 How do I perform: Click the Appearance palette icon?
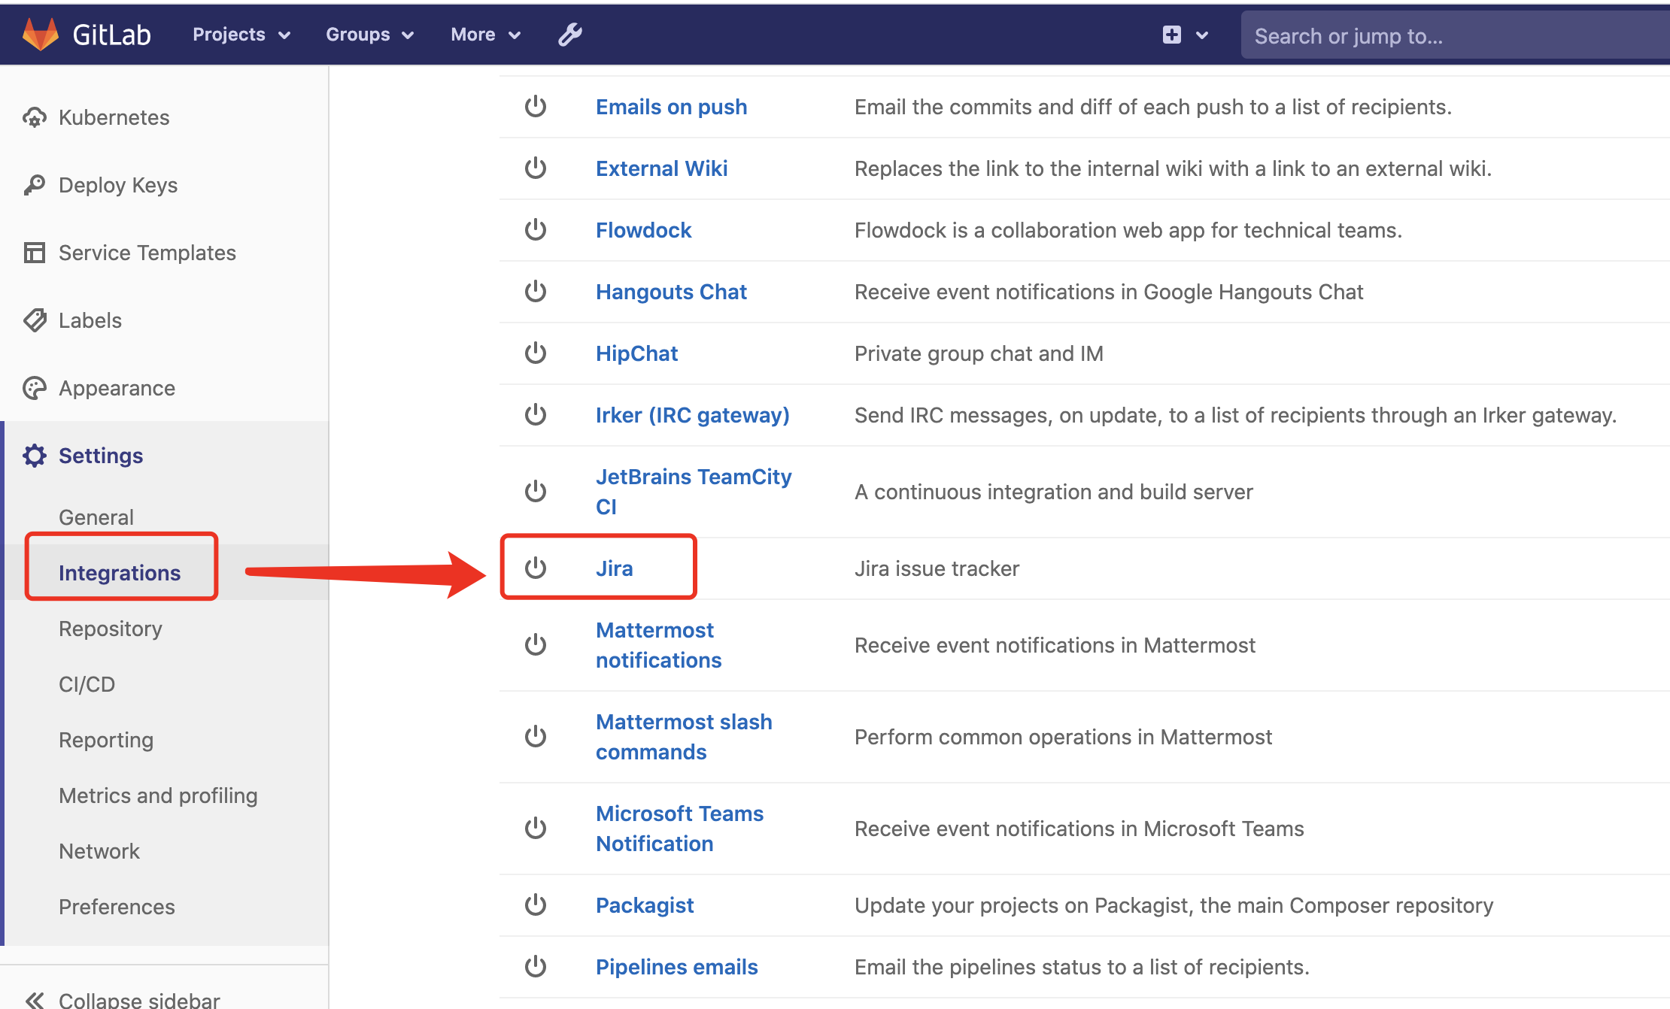tap(34, 388)
